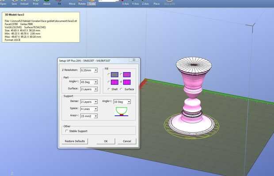Select the highlighted Scale tool
Screen dimensions: 274x176
pos(91,3)
